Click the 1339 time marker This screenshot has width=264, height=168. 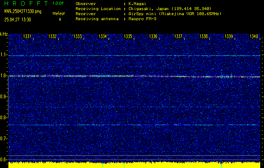pyautogui.click(x=229, y=37)
